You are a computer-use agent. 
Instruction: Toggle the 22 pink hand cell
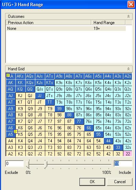click(128, 154)
